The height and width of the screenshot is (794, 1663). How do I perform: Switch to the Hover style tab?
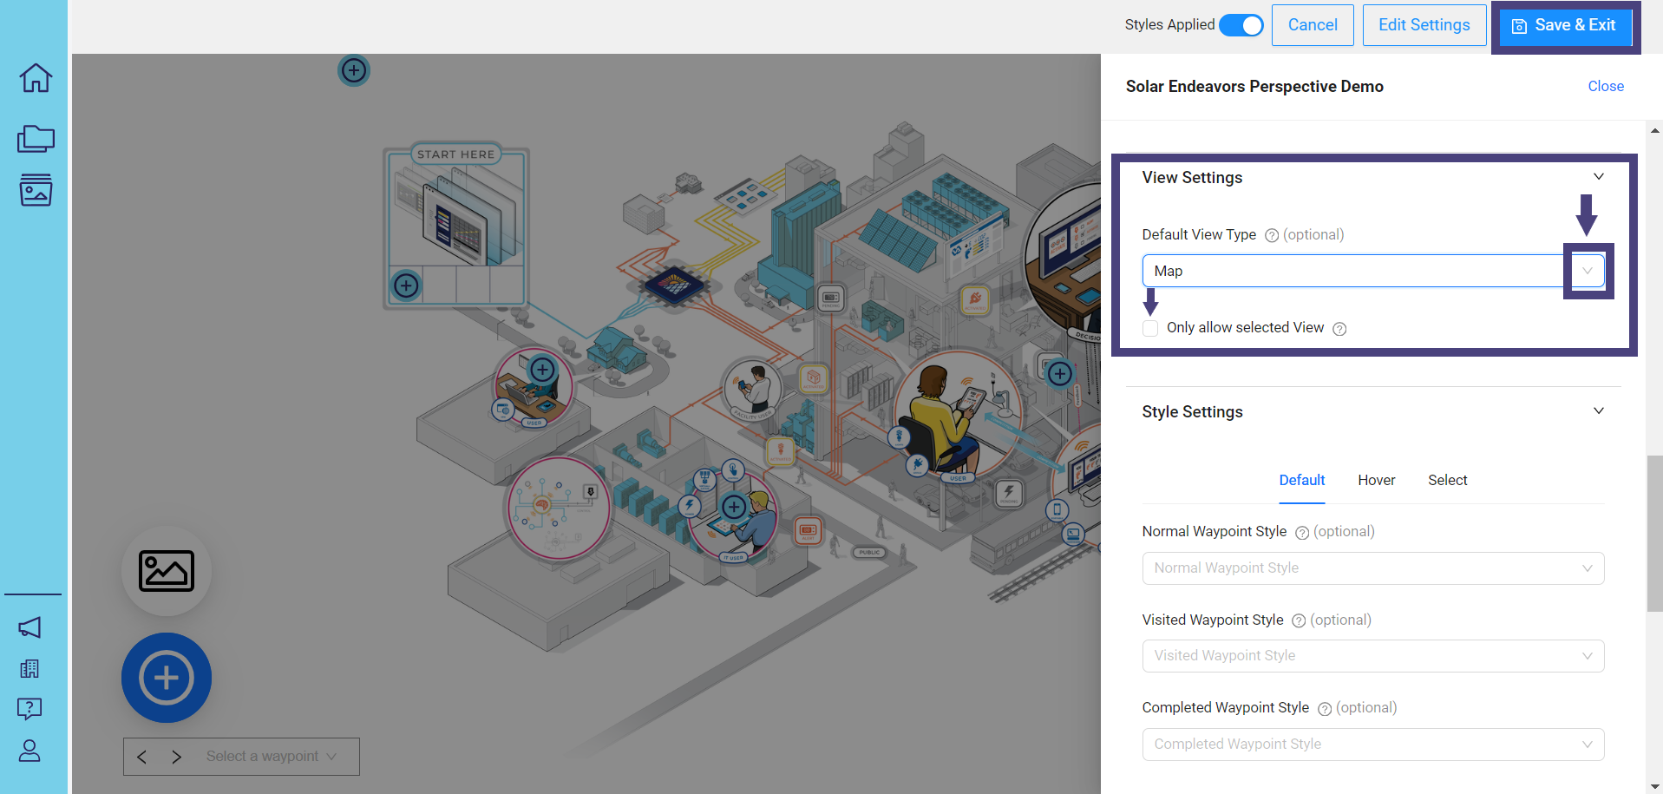tap(1377, 480)
